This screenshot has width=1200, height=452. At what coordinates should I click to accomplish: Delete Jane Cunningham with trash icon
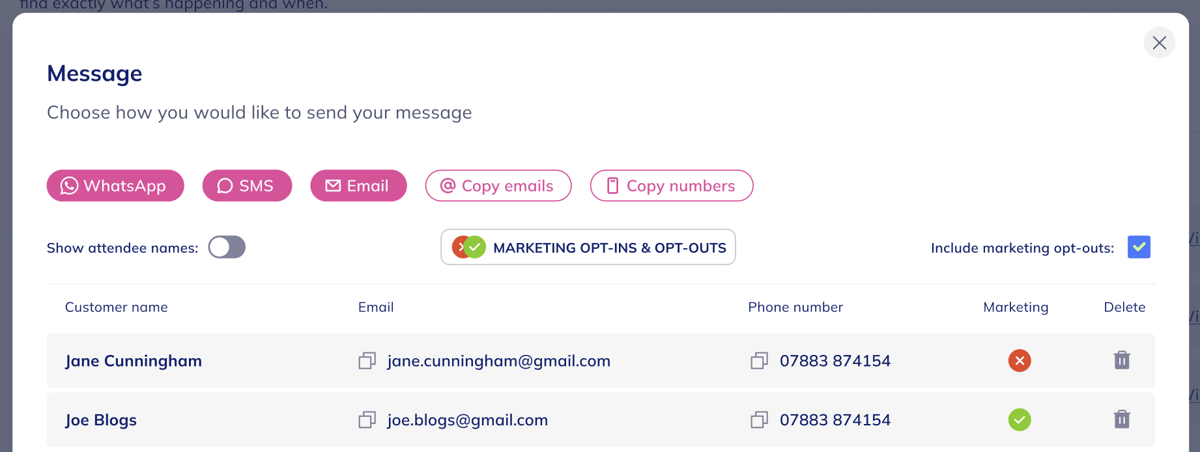coord(1122,360)
